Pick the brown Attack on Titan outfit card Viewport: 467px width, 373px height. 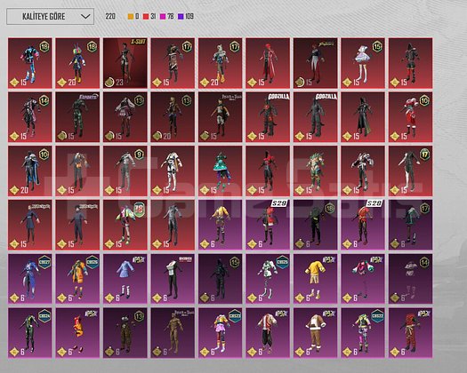[x=173, y=333]
